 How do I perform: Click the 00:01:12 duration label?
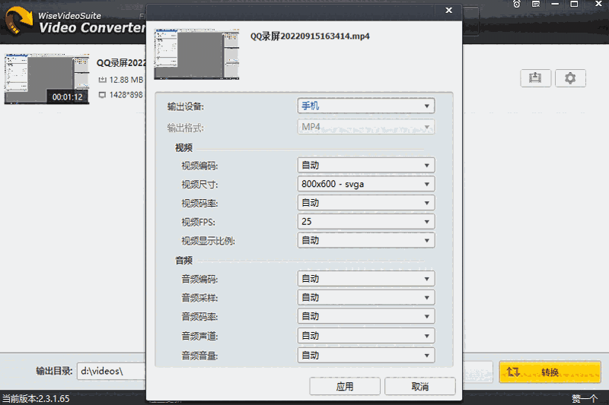(x=68, y=97)
